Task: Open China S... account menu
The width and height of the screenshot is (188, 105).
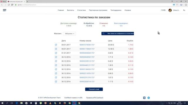Action: 176,10
